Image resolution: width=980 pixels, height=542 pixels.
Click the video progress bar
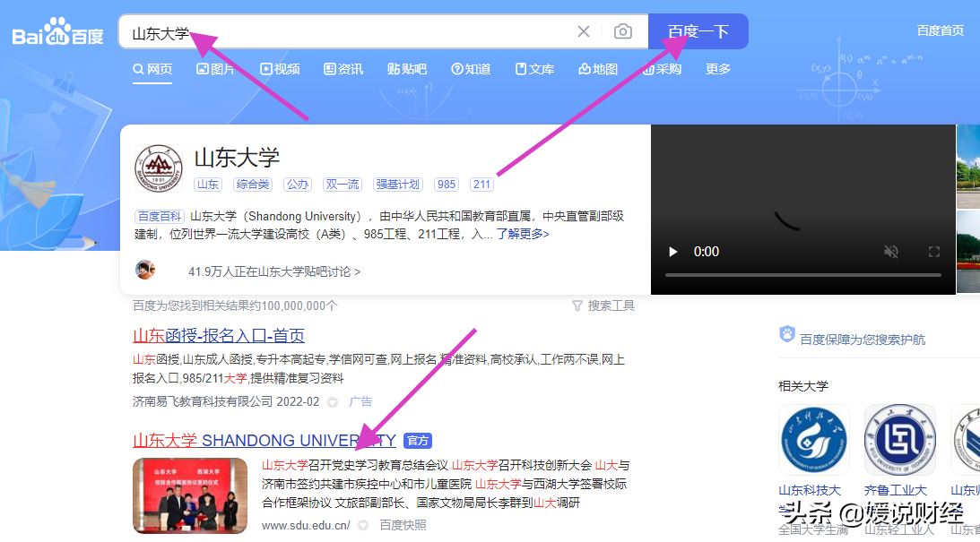pos(803,275)
